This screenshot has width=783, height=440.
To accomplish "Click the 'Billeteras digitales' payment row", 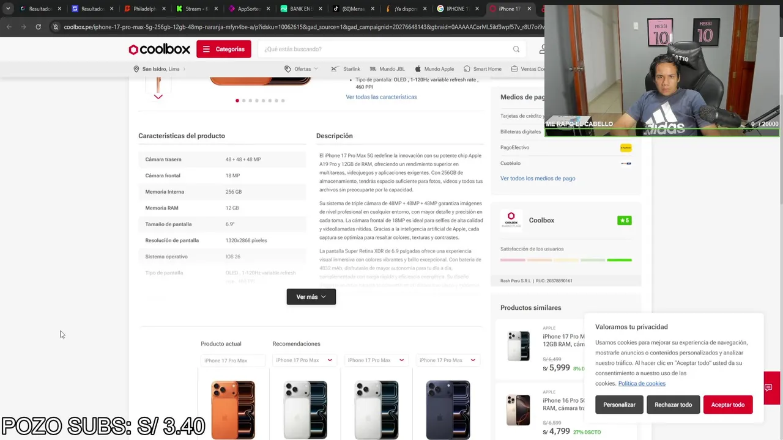I will [x=566, y=132].
